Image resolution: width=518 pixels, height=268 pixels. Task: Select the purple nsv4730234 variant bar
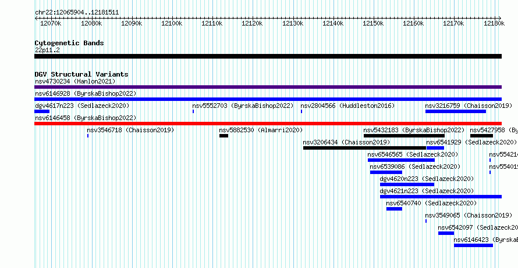point(268,87)
